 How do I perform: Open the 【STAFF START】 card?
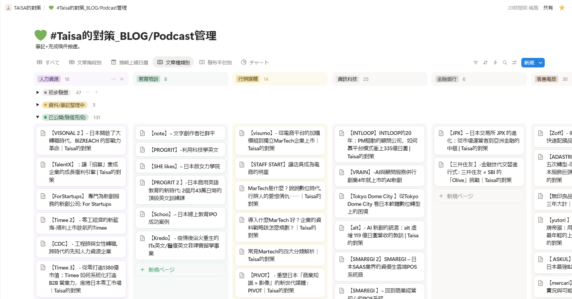pyautogui.click(x=280, y=168)
